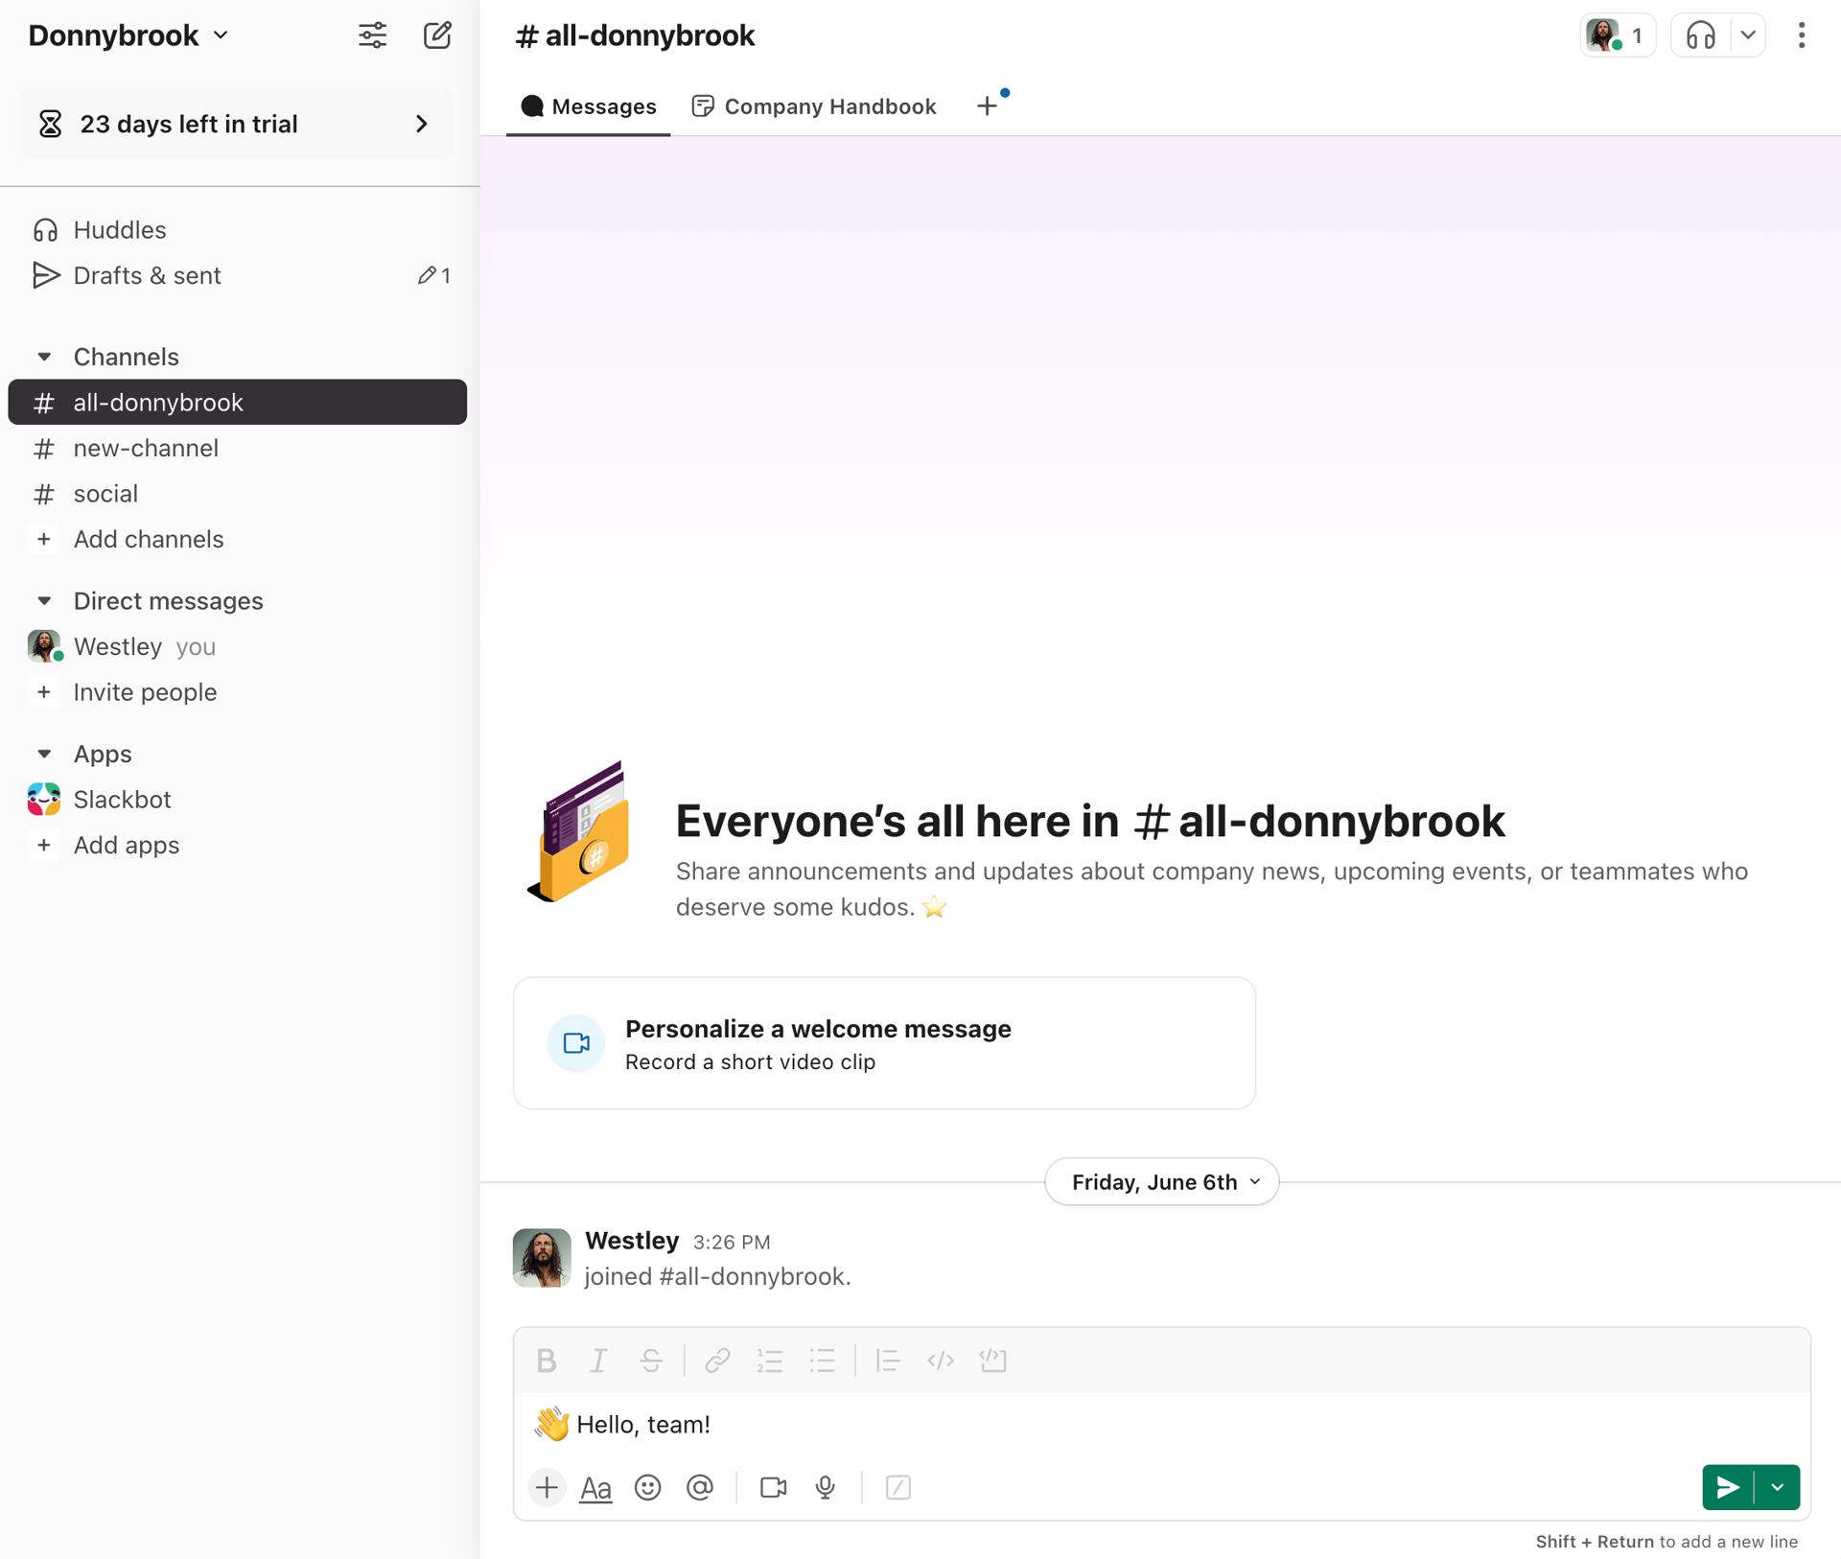Image resolution: width=1841 pixels, height=1559 pixels.
Task: Switch to the Company Handbook tab
Action: pos(814,106)
